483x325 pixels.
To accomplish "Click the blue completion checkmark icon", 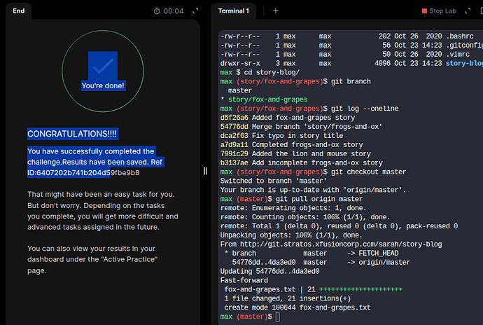I will pyautogui.click(x=103, y=66).
